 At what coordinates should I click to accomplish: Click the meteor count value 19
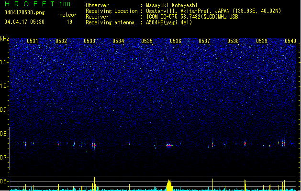tap(69, 22)
